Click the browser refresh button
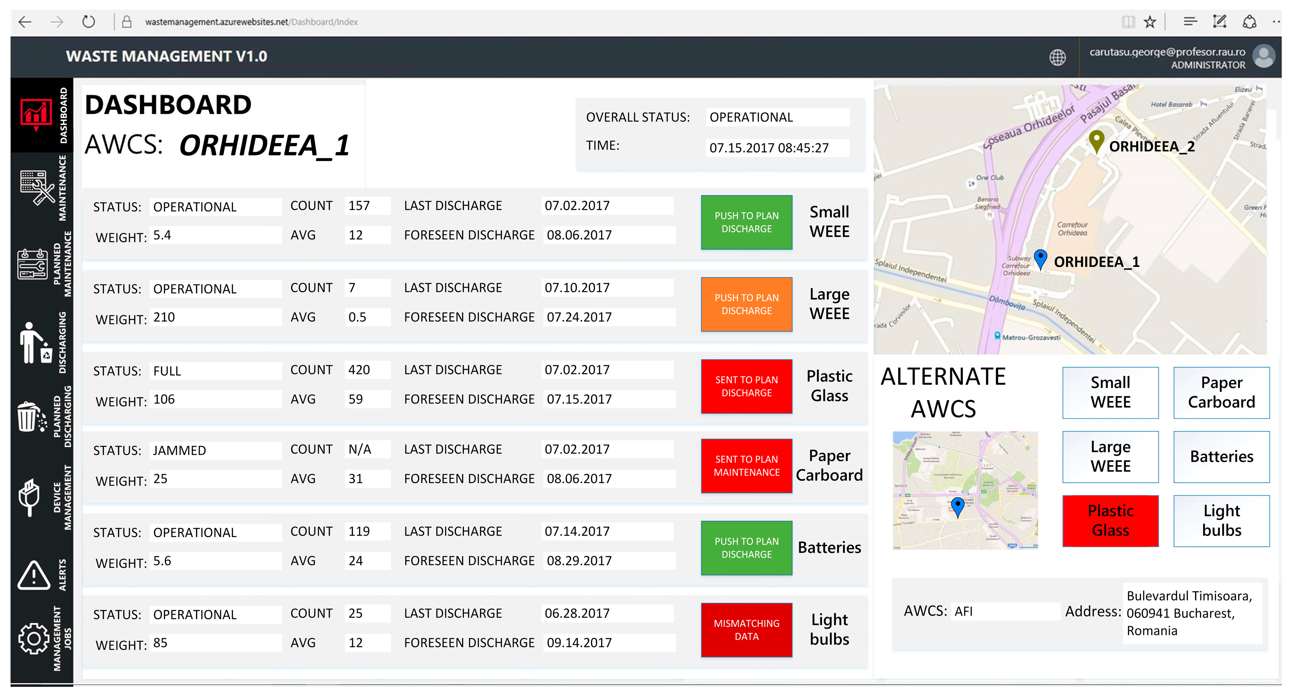This screenshot has width=1290, height=692. 89,22
